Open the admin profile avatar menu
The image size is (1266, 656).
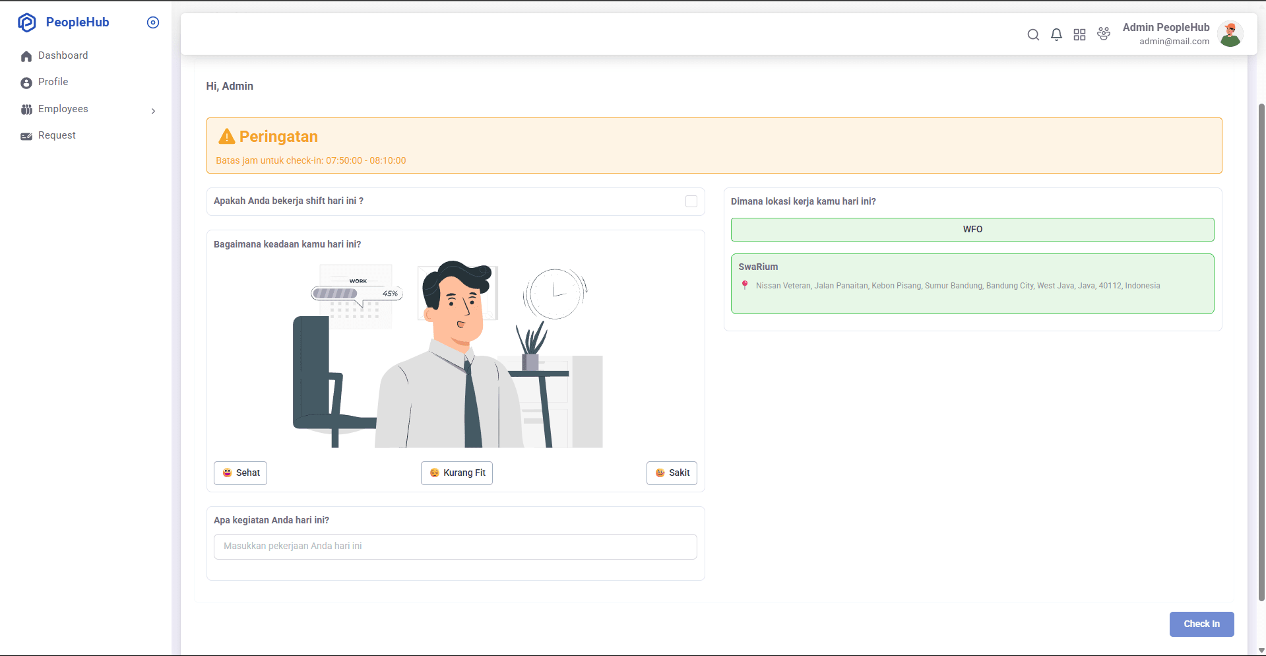coord(1230,34)
